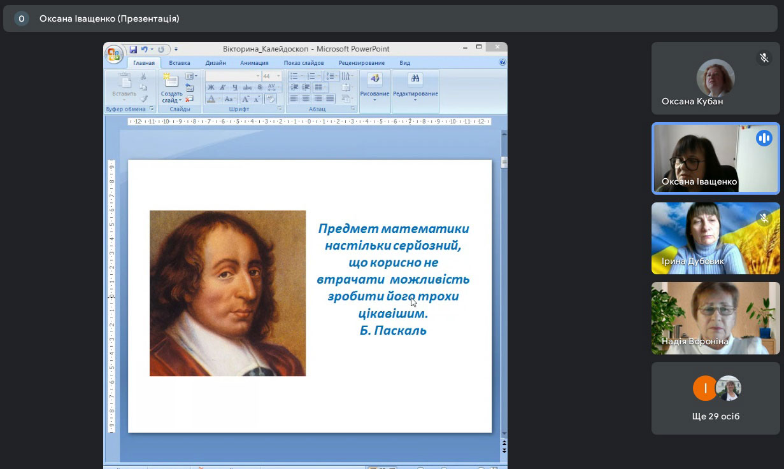Center the paragraph text
The height and width of the screenshot is (469, 784).
(x=306, y=99)
